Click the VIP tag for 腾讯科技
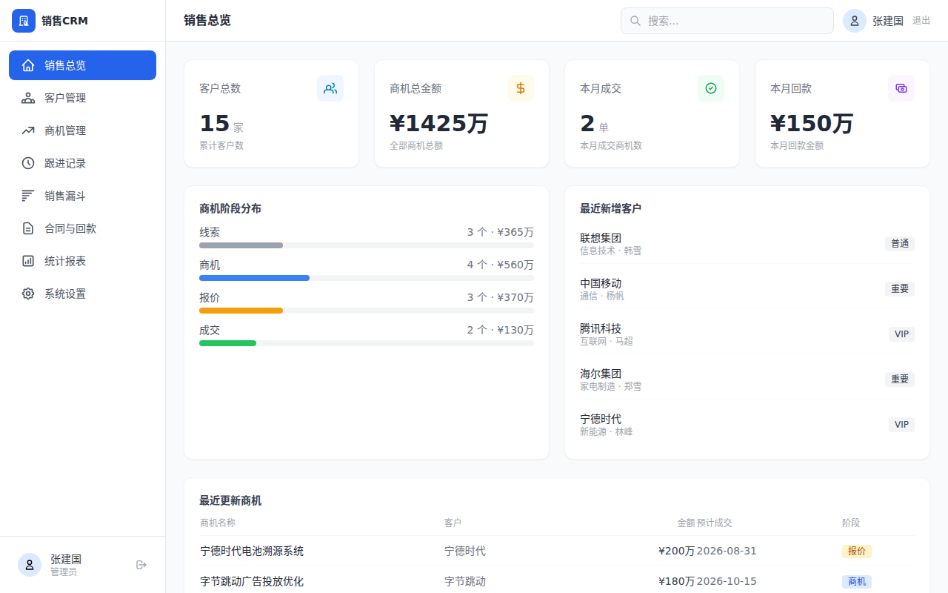The image size is (948, 593). point(901,334)
